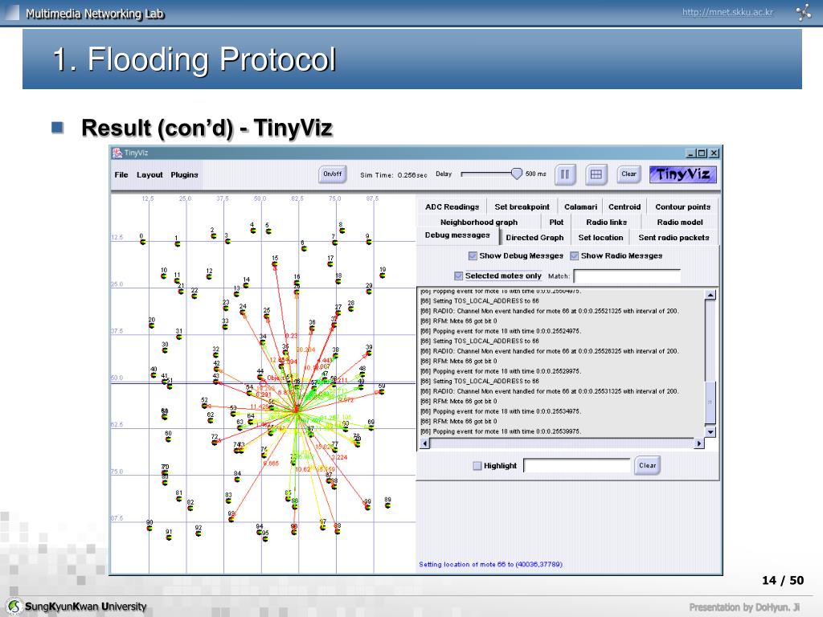823x617 pixels.
Task: Toggle Show Debug Messages checkbox
Action: 473,255
